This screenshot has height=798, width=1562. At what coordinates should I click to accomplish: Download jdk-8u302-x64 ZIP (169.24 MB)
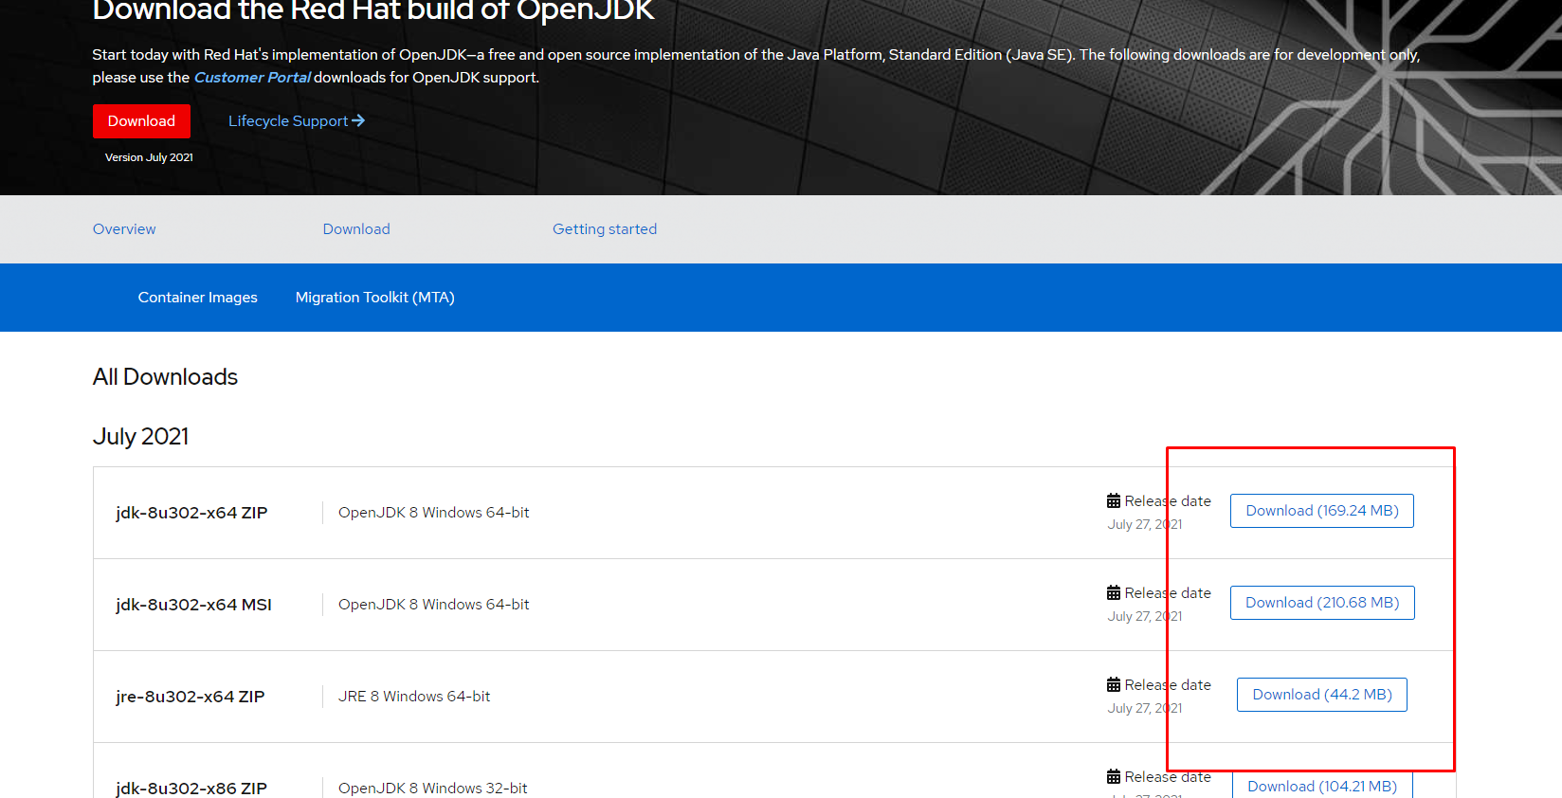[1322, 511]
